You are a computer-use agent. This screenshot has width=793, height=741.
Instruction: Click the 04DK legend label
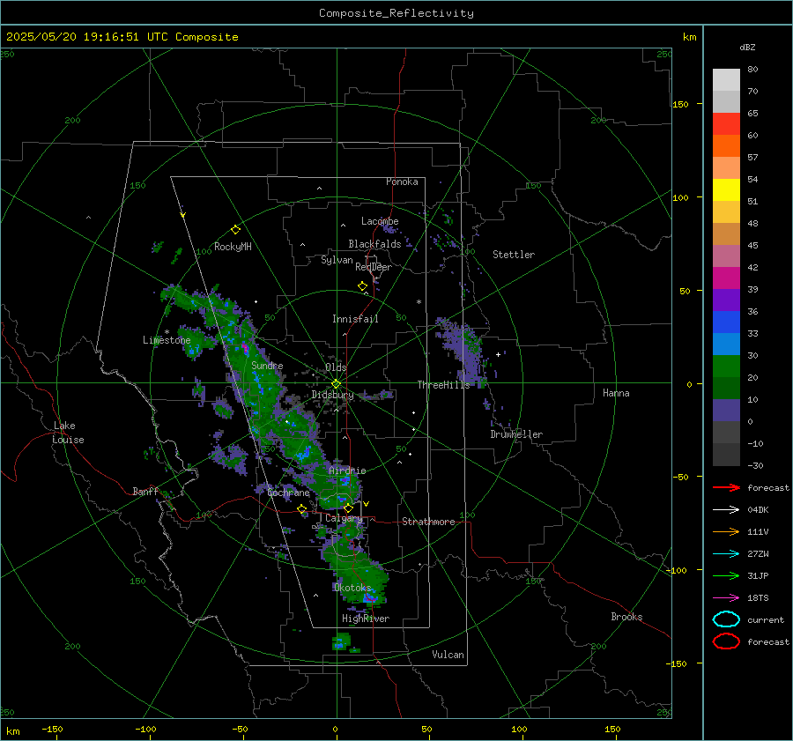758,509
